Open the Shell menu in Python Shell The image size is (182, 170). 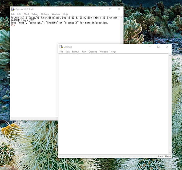coord(26,14)
